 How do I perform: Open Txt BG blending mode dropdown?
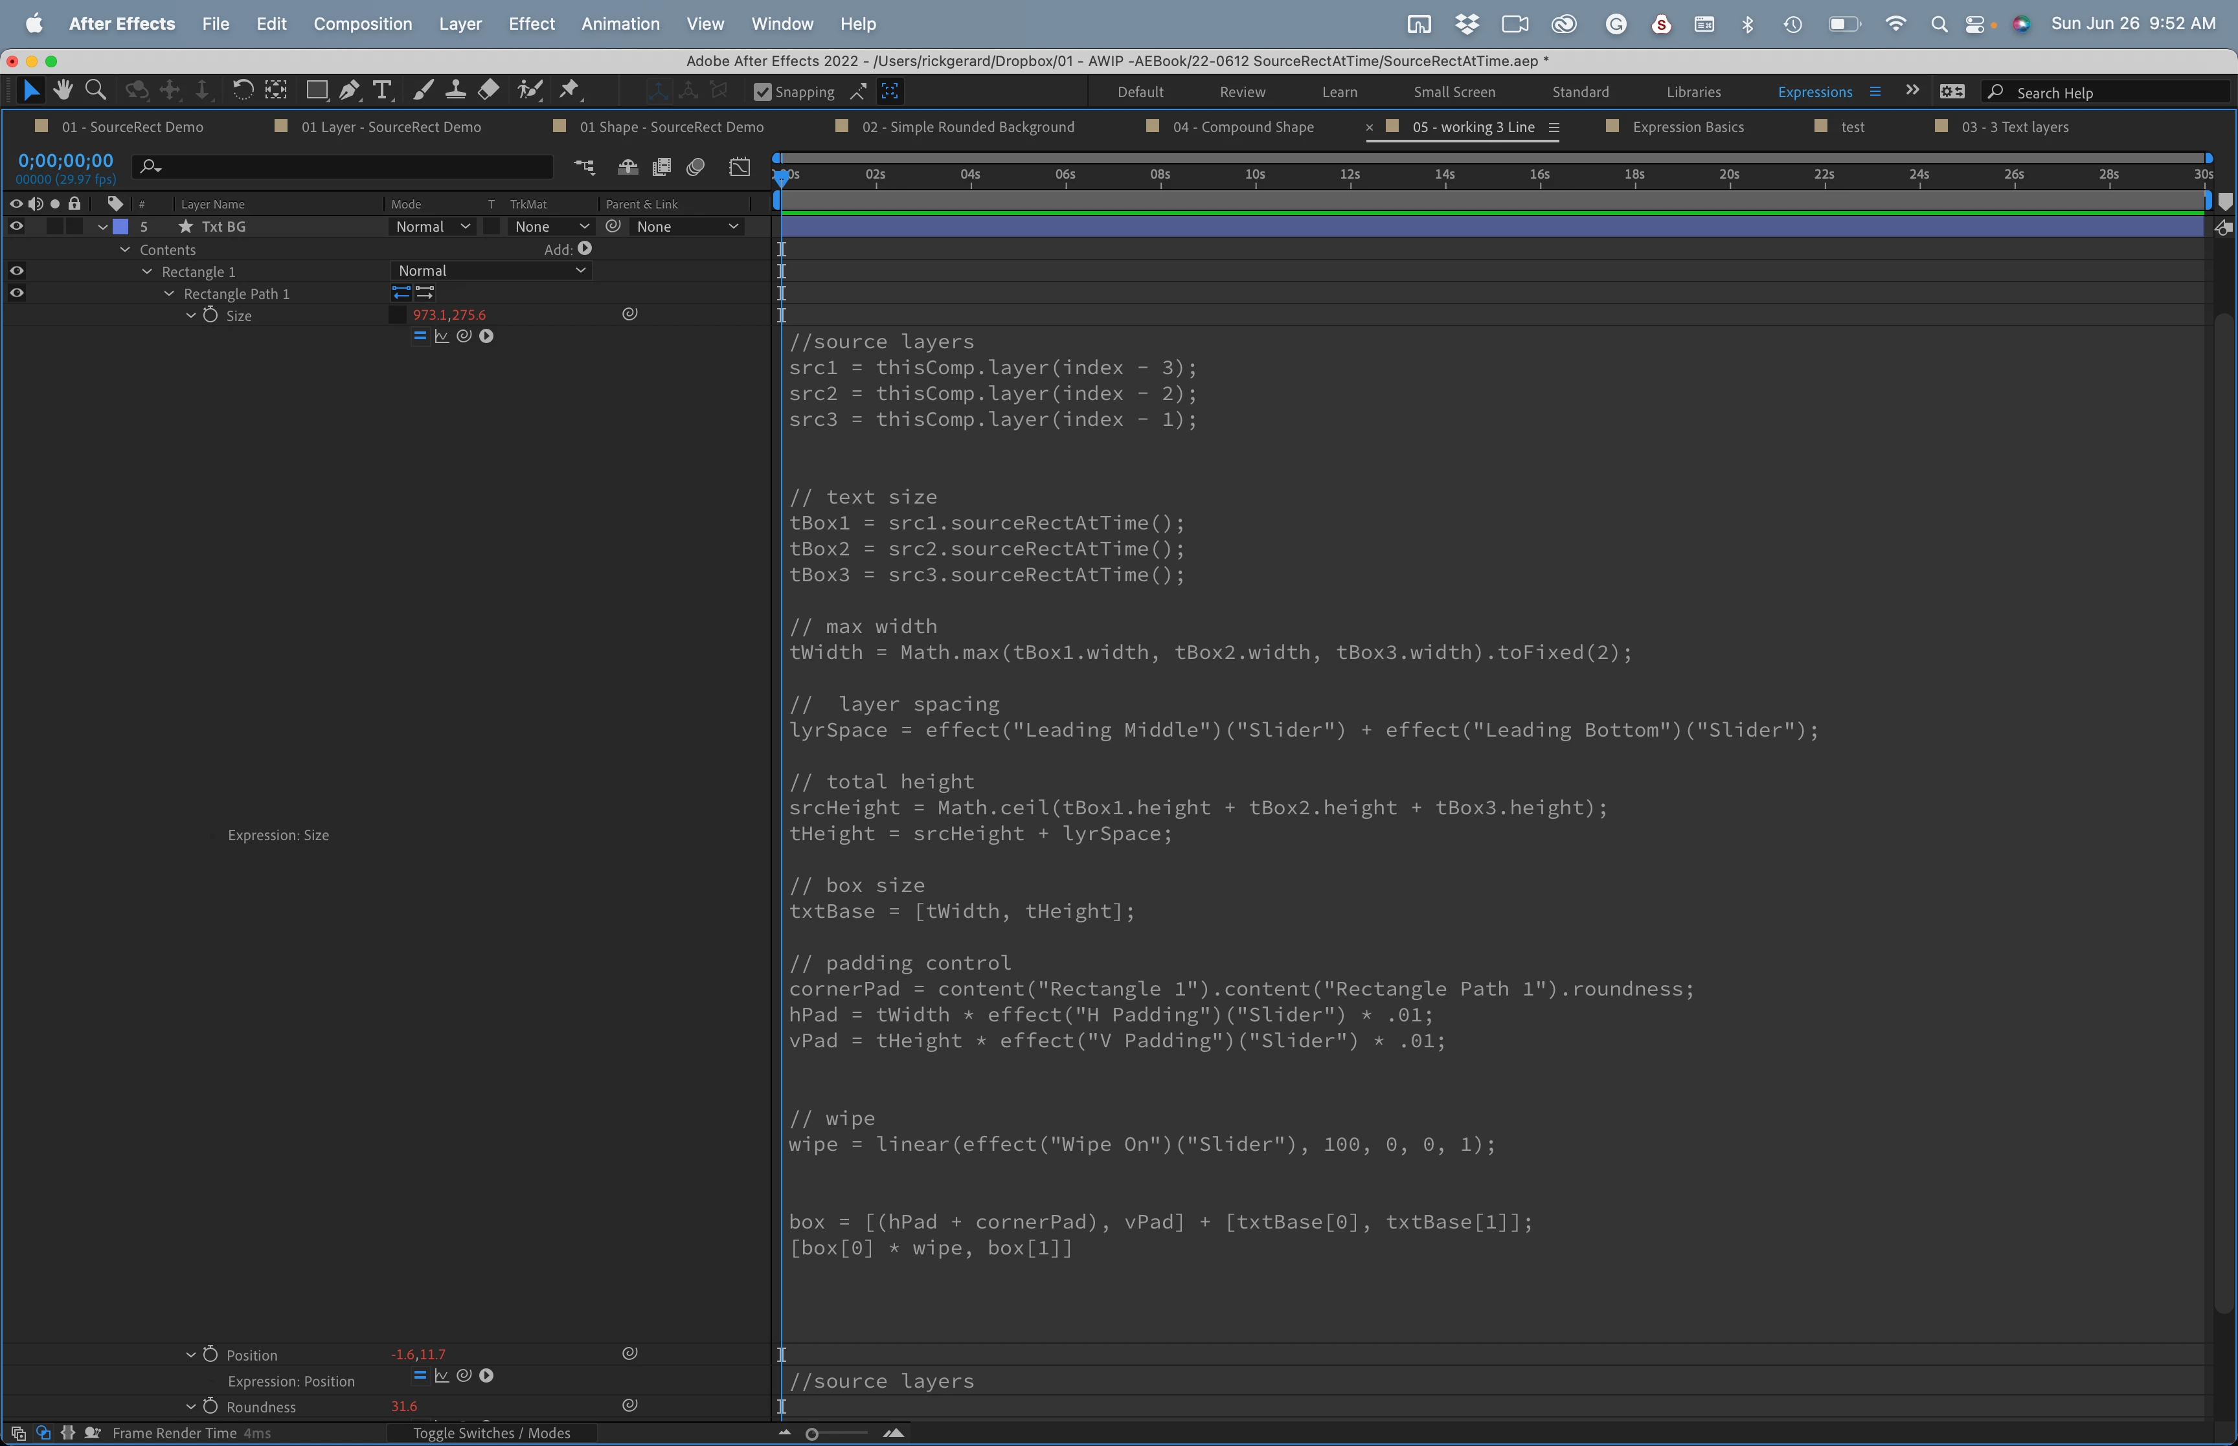[432, 227]
